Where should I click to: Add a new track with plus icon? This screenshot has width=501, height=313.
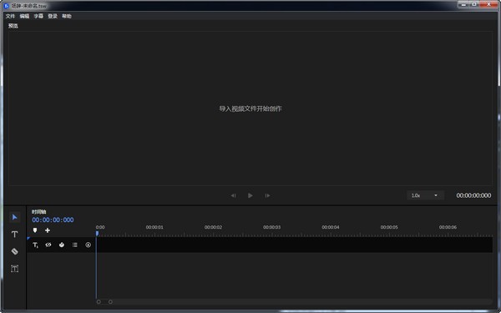(x=48, y=230)
